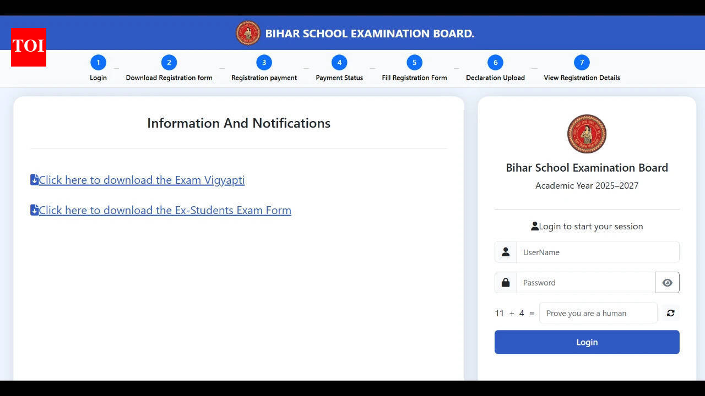705x396 pixels.
Task: Download the Ex-Students Exam Form link
Action: [165, 210]
